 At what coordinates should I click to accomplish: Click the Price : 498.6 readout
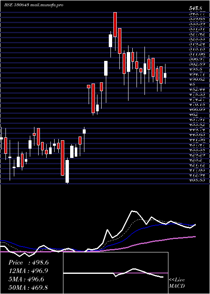tap(29, 262)
